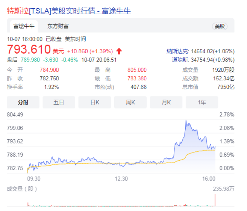This screenshot has height=211, width=247.
Task: Click the 市盈(动) value 407.68
Action: click(x=138, y=87)
